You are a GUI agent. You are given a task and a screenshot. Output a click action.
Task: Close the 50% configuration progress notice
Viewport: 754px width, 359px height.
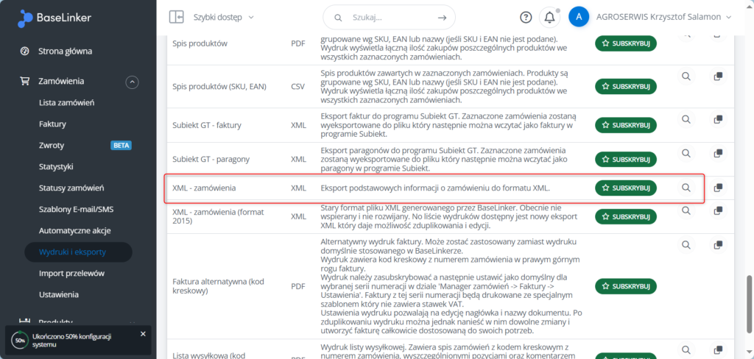point(143,334)
